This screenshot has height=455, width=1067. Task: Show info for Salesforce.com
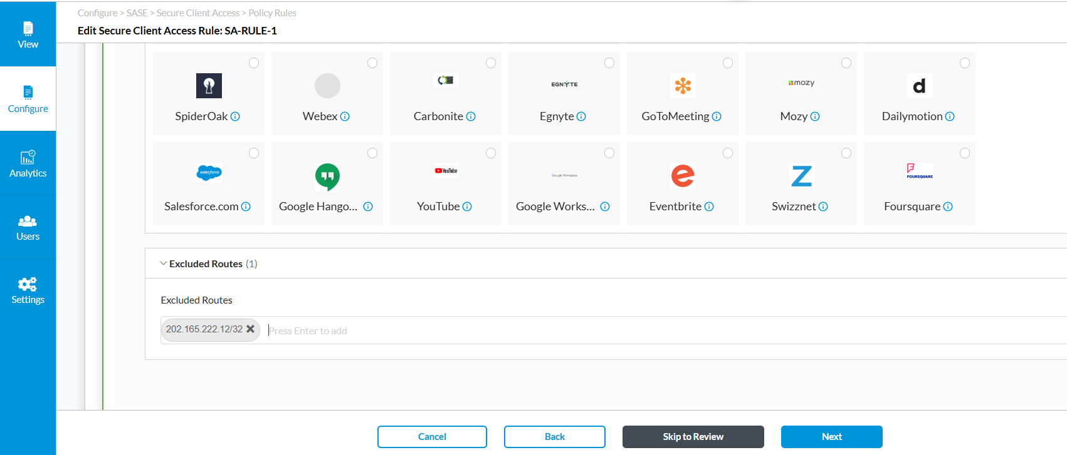(x=246, y=207)
